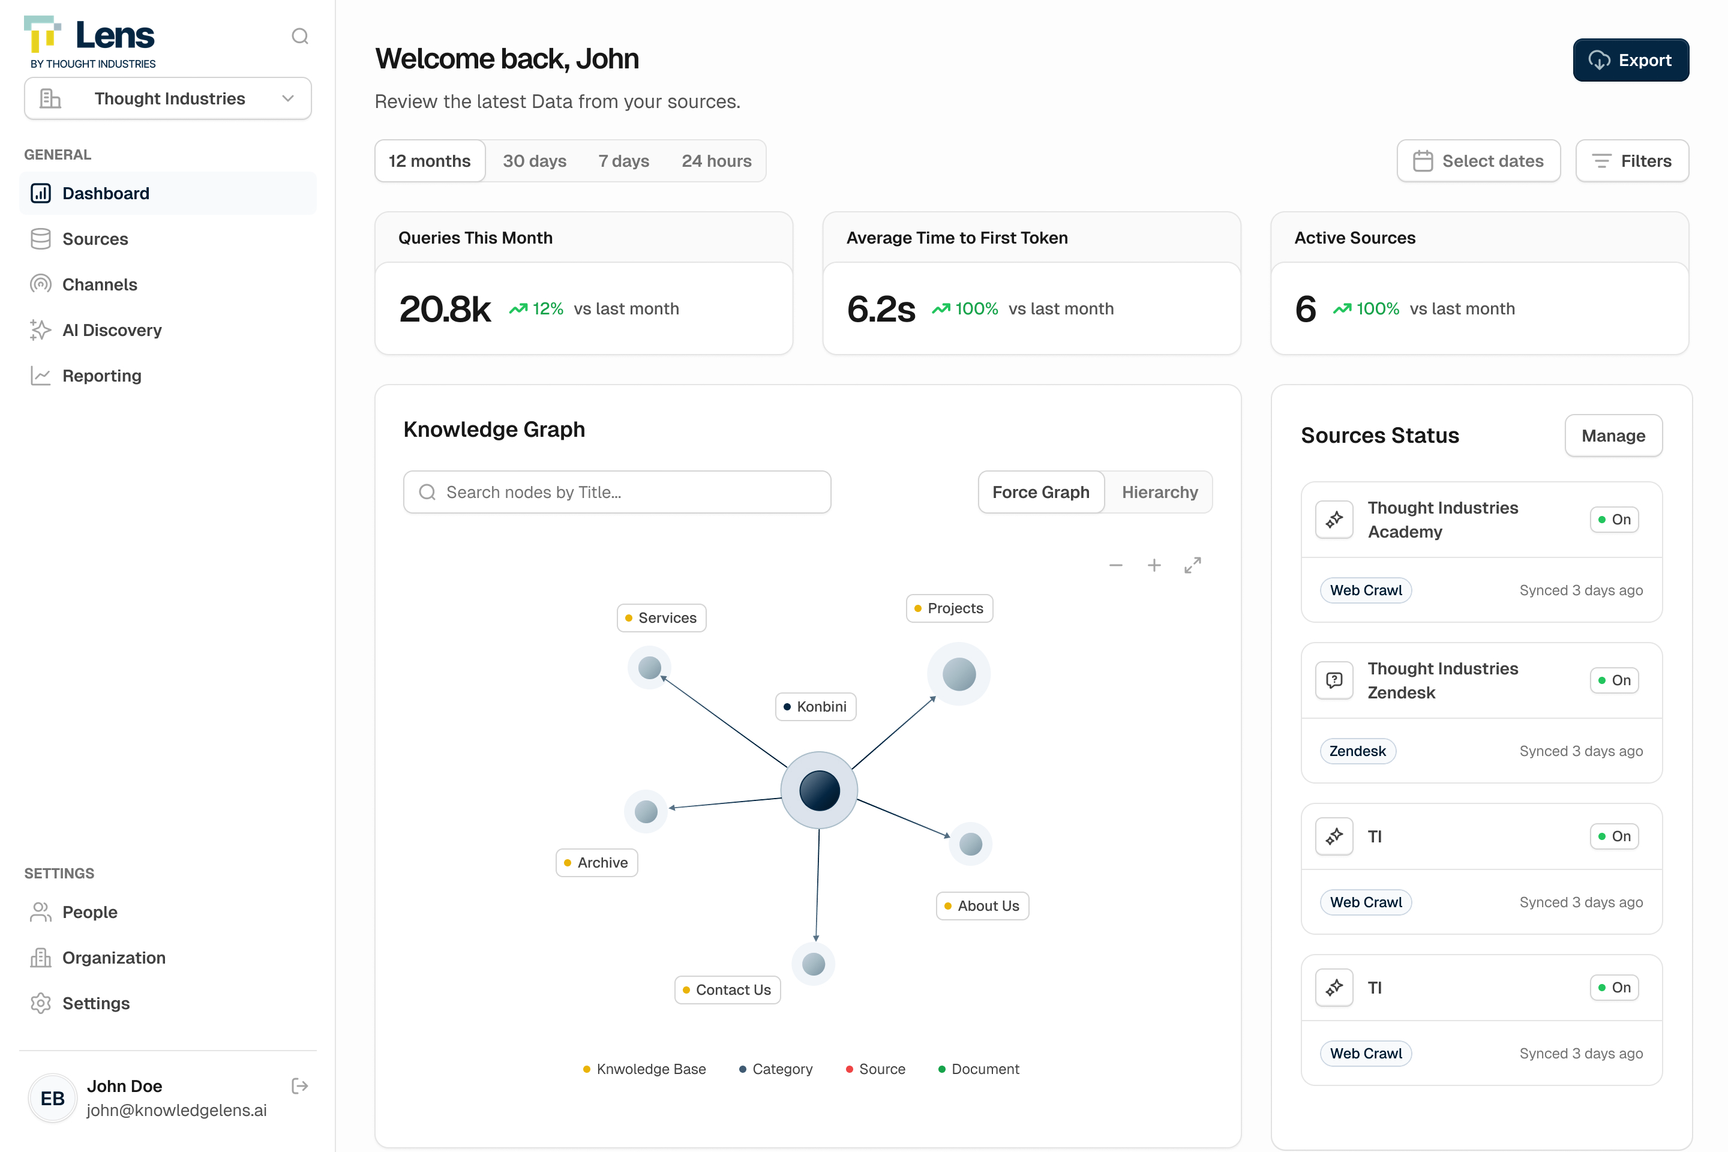Select the Services node circle
Screen dimensions: 1728x1152
coord(649,668)
